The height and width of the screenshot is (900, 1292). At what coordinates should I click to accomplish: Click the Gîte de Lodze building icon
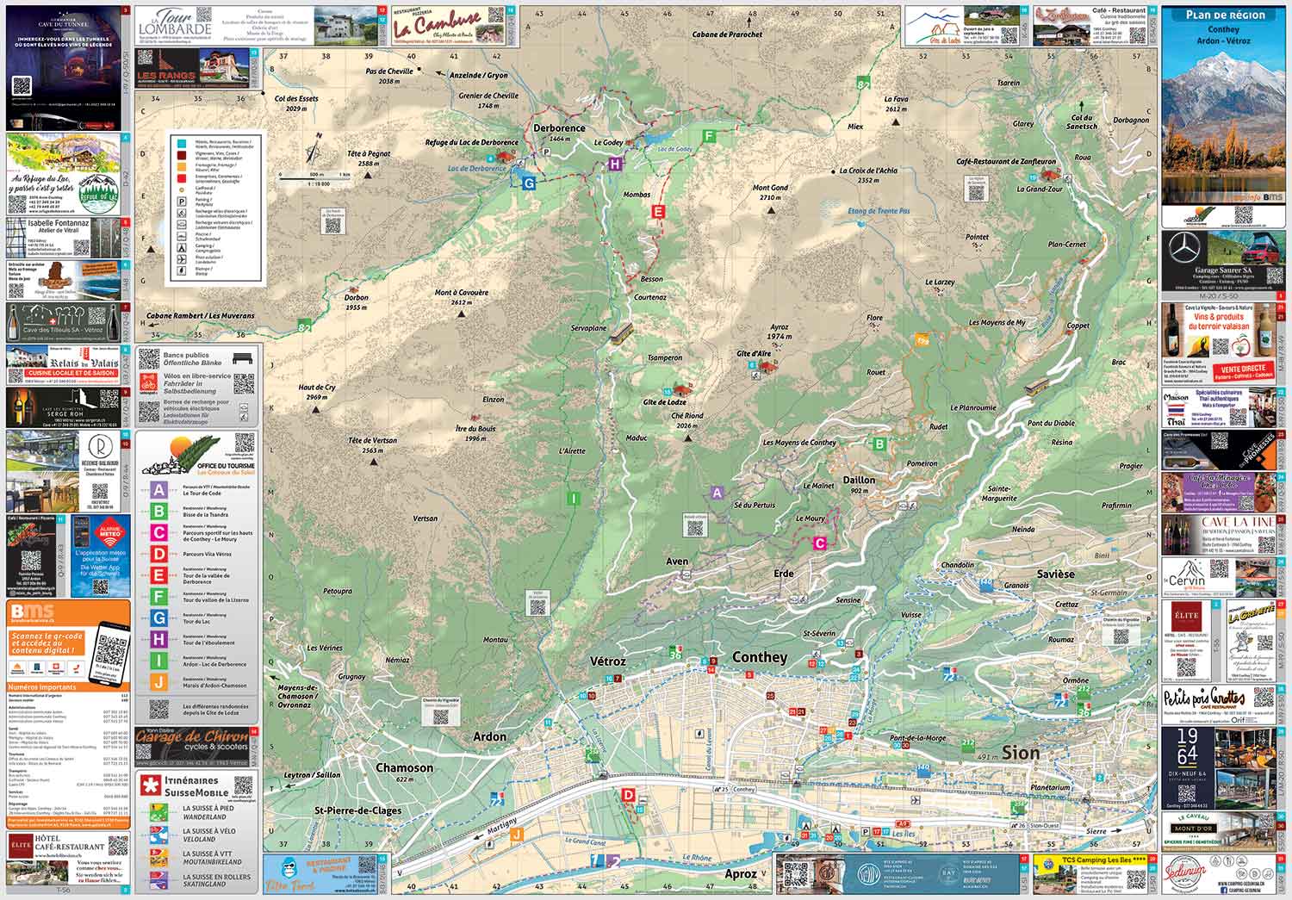pyautogui.click(x=681, y=391)
